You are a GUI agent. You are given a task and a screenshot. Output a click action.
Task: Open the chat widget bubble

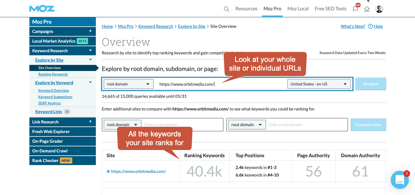(x=400, y=180)
